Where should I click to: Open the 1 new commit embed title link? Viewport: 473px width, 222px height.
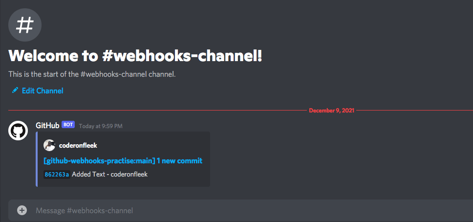coord(123,161)
